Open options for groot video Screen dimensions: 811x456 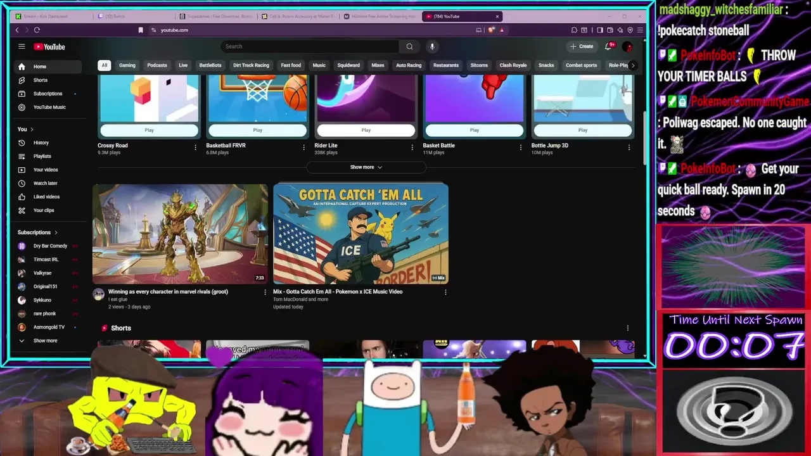tap(265, 292)
